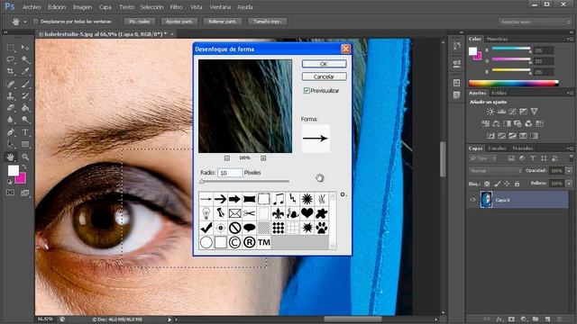Click the 'Tamaño impr.' button
The width and height of the screenshot is (577, 324).
pos(267,22)
